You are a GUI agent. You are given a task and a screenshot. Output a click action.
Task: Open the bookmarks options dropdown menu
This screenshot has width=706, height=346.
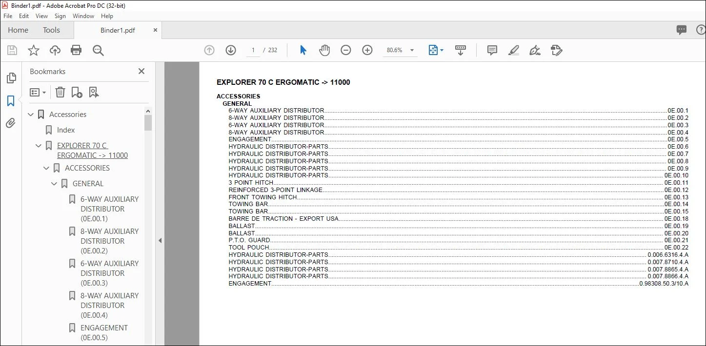(38, 92)
